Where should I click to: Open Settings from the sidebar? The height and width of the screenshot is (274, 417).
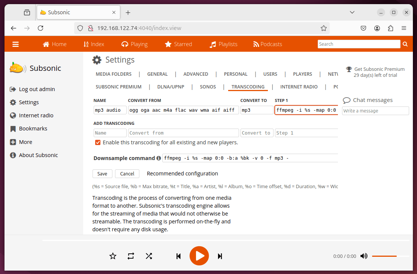(x=24, y=102)
